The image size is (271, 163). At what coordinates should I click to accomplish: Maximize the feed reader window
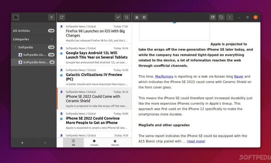(247, 17)
